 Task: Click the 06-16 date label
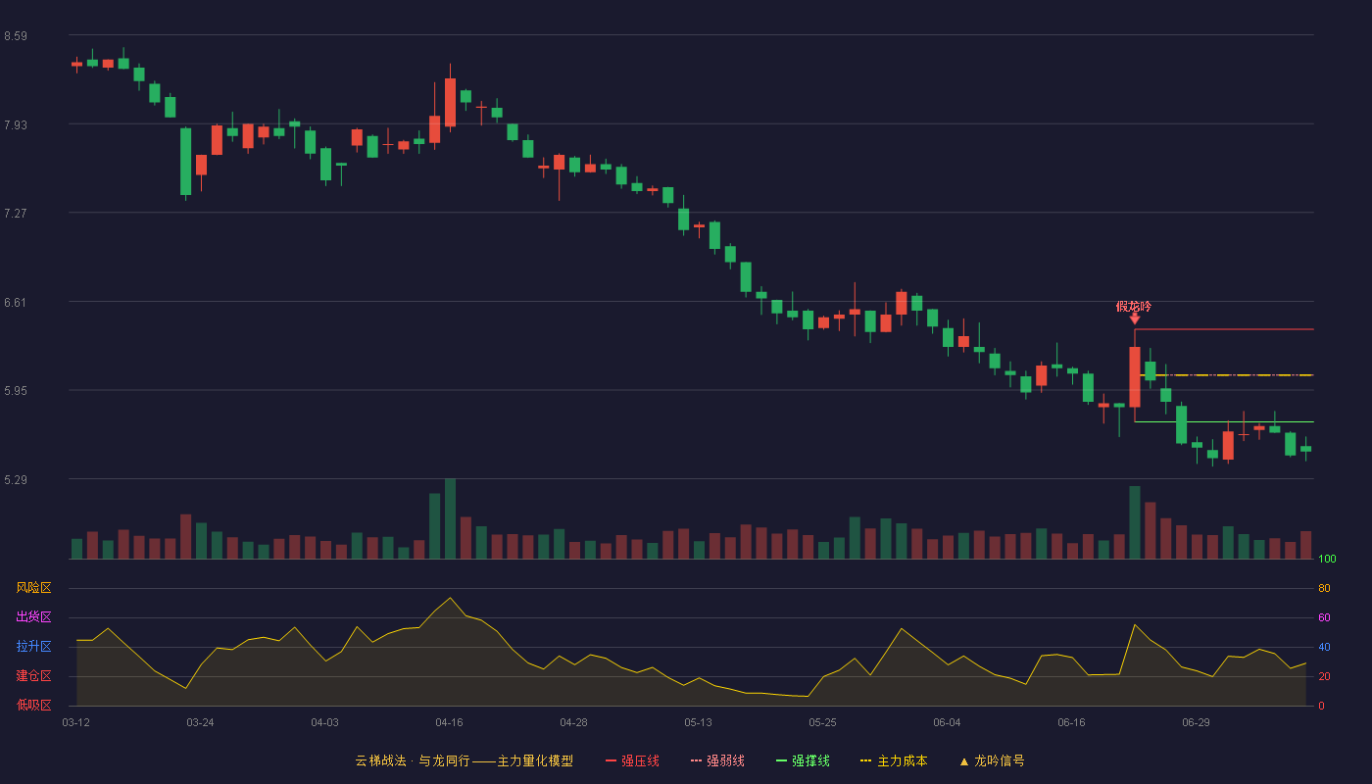pos(1071,722)
